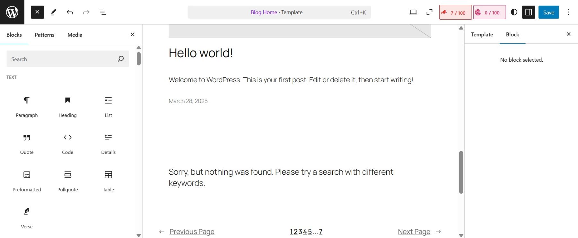
Task: Open the device preview dropdown
Action: coord(413,12)
